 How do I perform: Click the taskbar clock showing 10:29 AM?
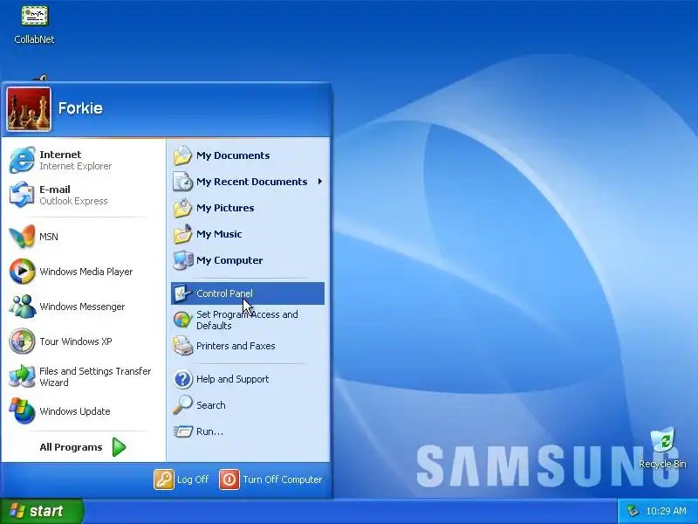pyautogui.click(x=666, y=511)
